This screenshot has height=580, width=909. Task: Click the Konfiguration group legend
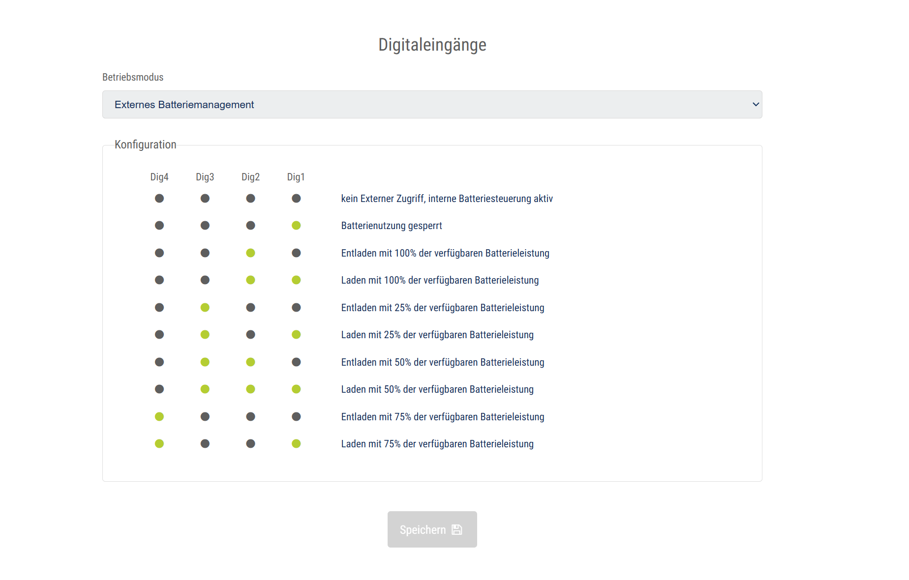click(x=145, y=145)
